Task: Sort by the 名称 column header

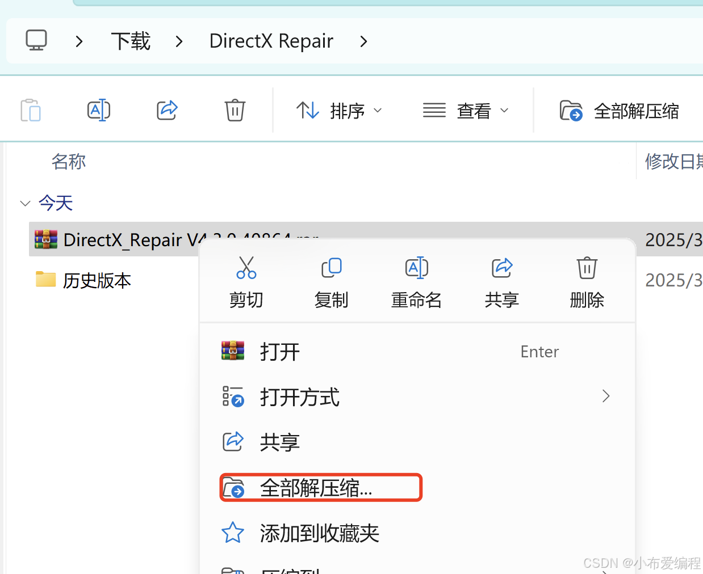Action: pyautogui.click(x=69, y=162)
